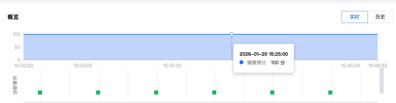Image resolution: width=396 pixels, height=103 pixels.
Task: Click the 50 value on the Y axis
Action: 17,47
